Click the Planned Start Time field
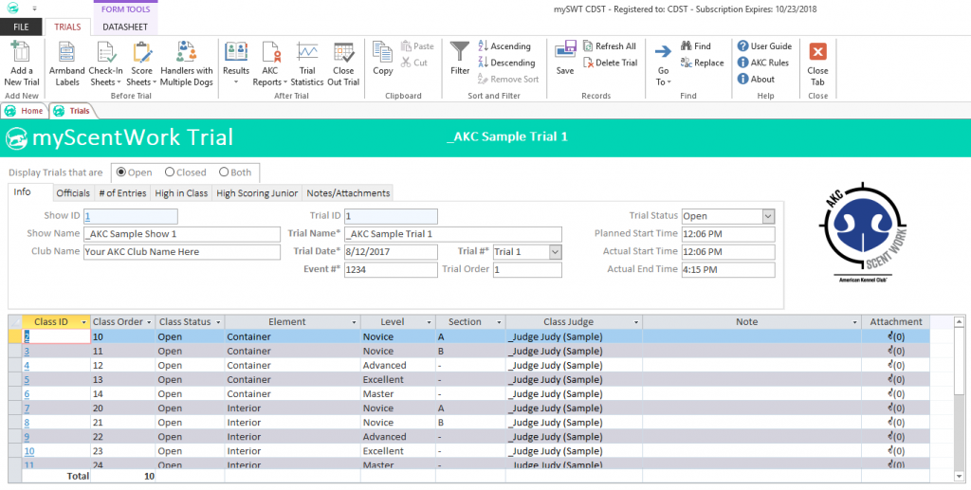The width and height of the screenshot is (971, 490). (x=727, y=234)
